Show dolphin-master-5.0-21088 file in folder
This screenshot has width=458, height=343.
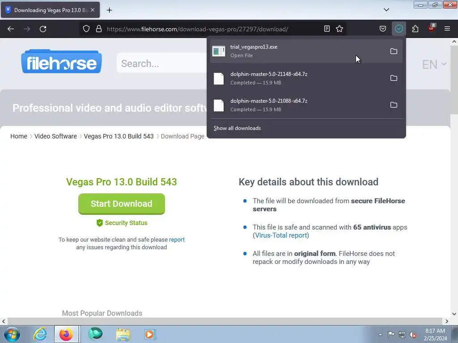coord(394,105)
